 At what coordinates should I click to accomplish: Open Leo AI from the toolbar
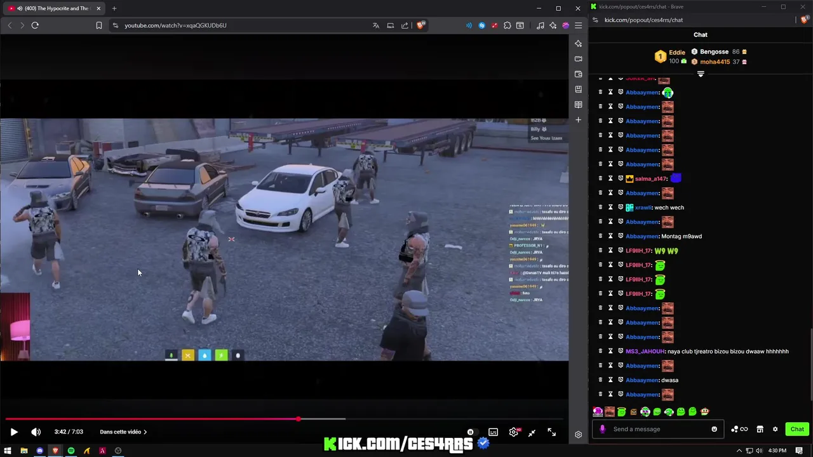pos(553,25)
